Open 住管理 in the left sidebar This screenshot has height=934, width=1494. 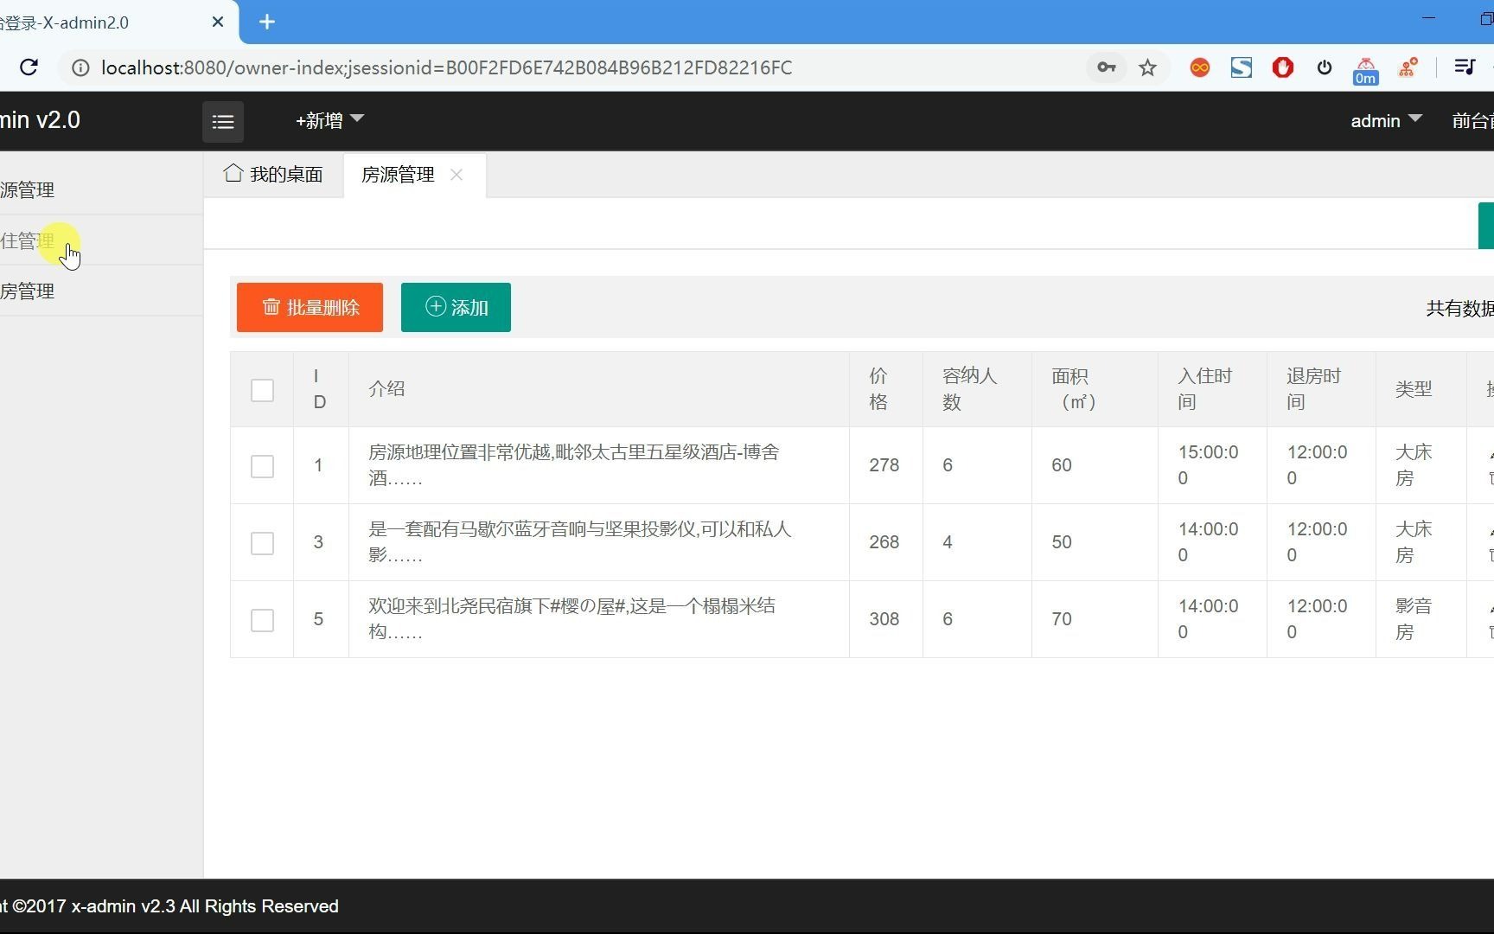(x=101, y=240)
